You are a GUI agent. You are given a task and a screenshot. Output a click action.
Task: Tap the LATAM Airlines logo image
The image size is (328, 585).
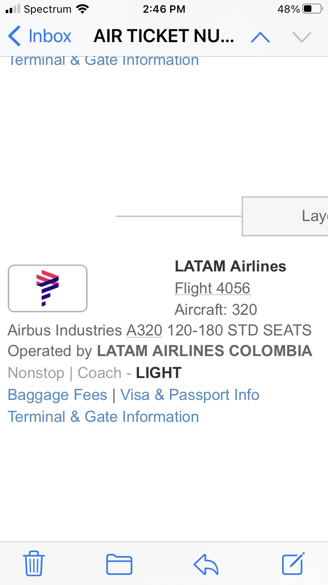tap(47, 288)
